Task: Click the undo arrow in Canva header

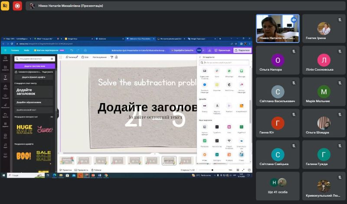Action: [x=72, y=50]
